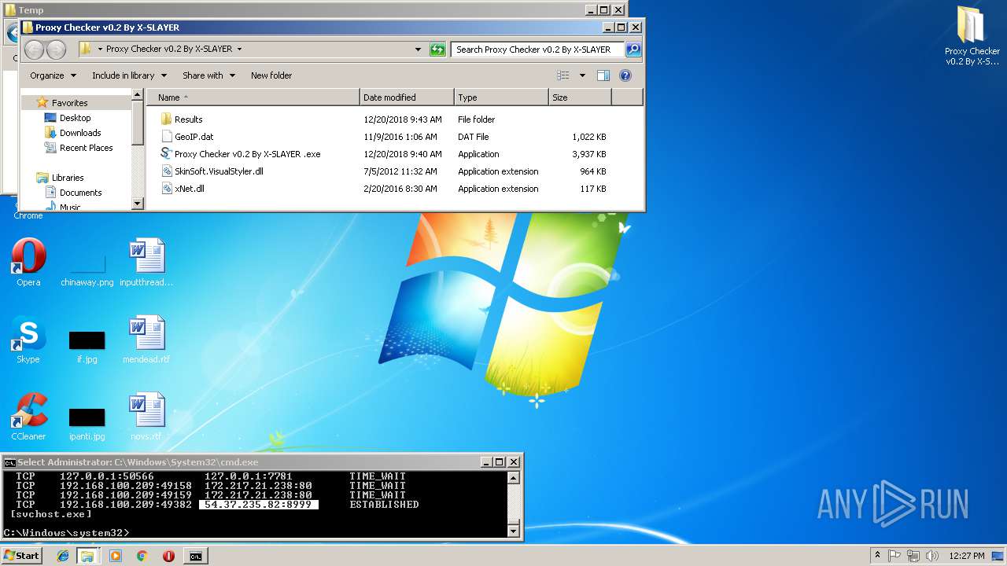Click navigation pane scrollbar down arrow
Screen dimensions: 1007x566
(x=138, y=204)
